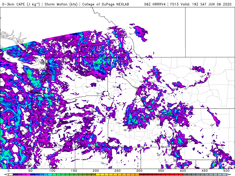The width and height of the screenshot is (235, 176).
Task: Click the '350' value on the color scale
Action: [161, 171]
